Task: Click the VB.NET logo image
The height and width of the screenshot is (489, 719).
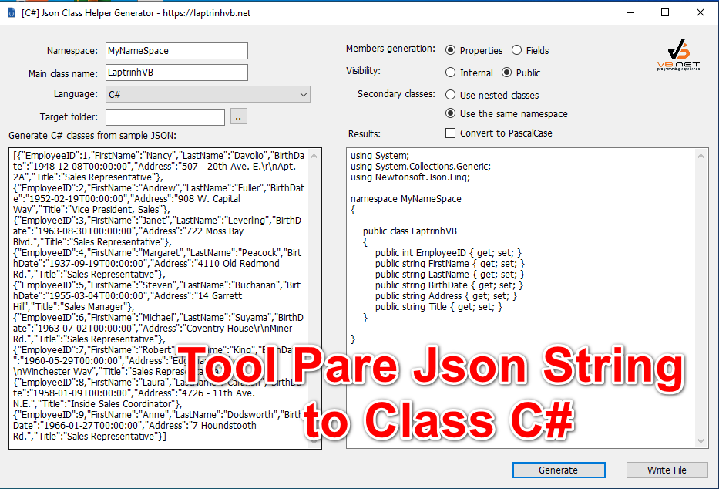Action: point(676,56)
